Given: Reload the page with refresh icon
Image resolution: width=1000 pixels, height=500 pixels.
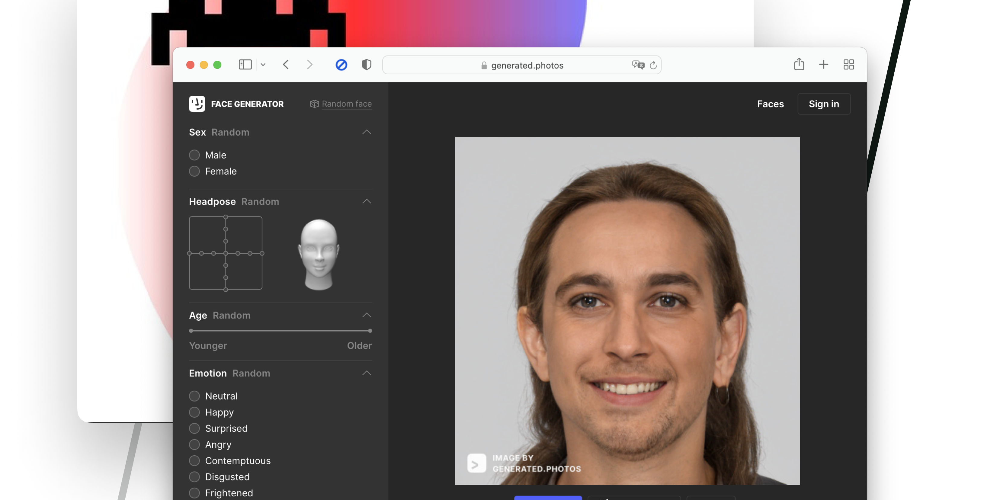Looking at the screenshot, I should [653, 65].
